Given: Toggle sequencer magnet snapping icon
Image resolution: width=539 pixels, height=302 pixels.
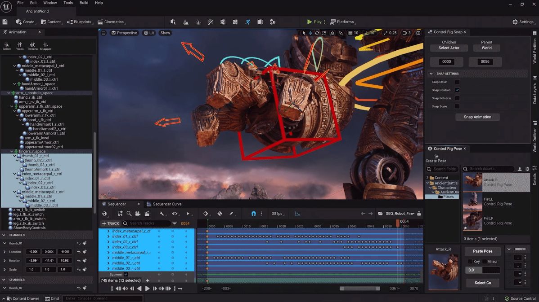Looking at the screenshot, I should click(253, 214).
